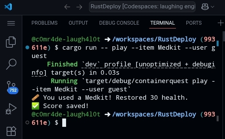This screenshot has height=139, width=225.
Task: Click the terminal cursor at the prompt
Action: click(64, 123)
